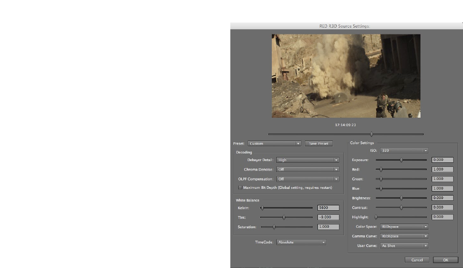The image size is (463, 268).
Task: Confirm settings with the OK button
Action: (446, 260)
